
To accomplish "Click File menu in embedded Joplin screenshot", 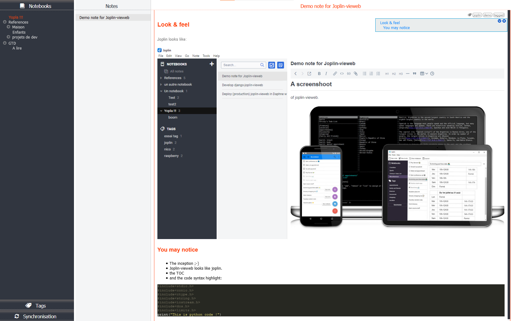I will [x=161, y=56].
